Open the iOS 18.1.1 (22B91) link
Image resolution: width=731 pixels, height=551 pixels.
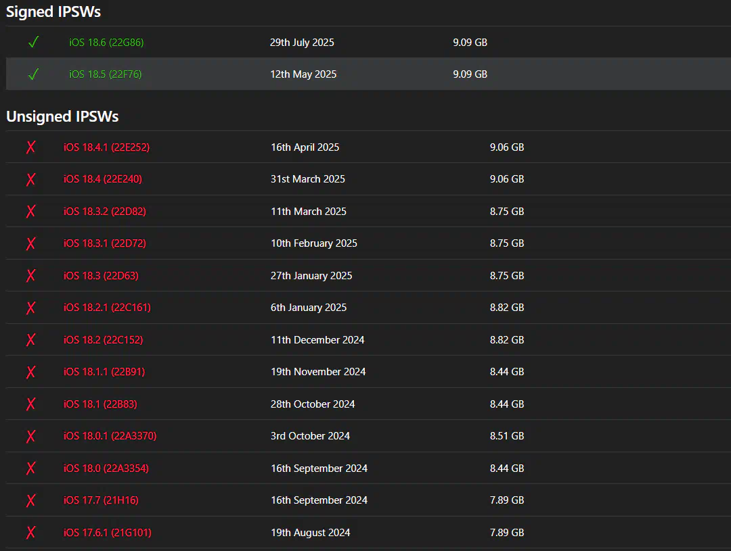click(x=104, y=372)
